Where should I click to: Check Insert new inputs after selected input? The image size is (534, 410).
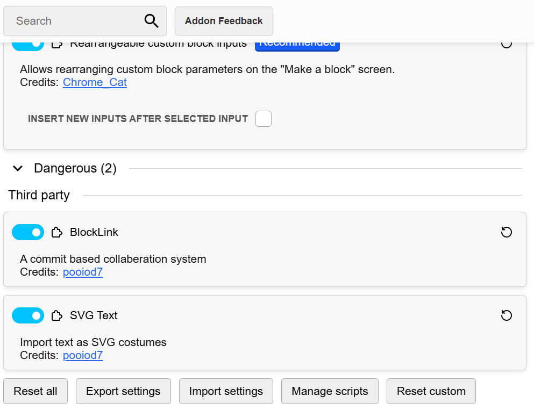click(264, 119)
